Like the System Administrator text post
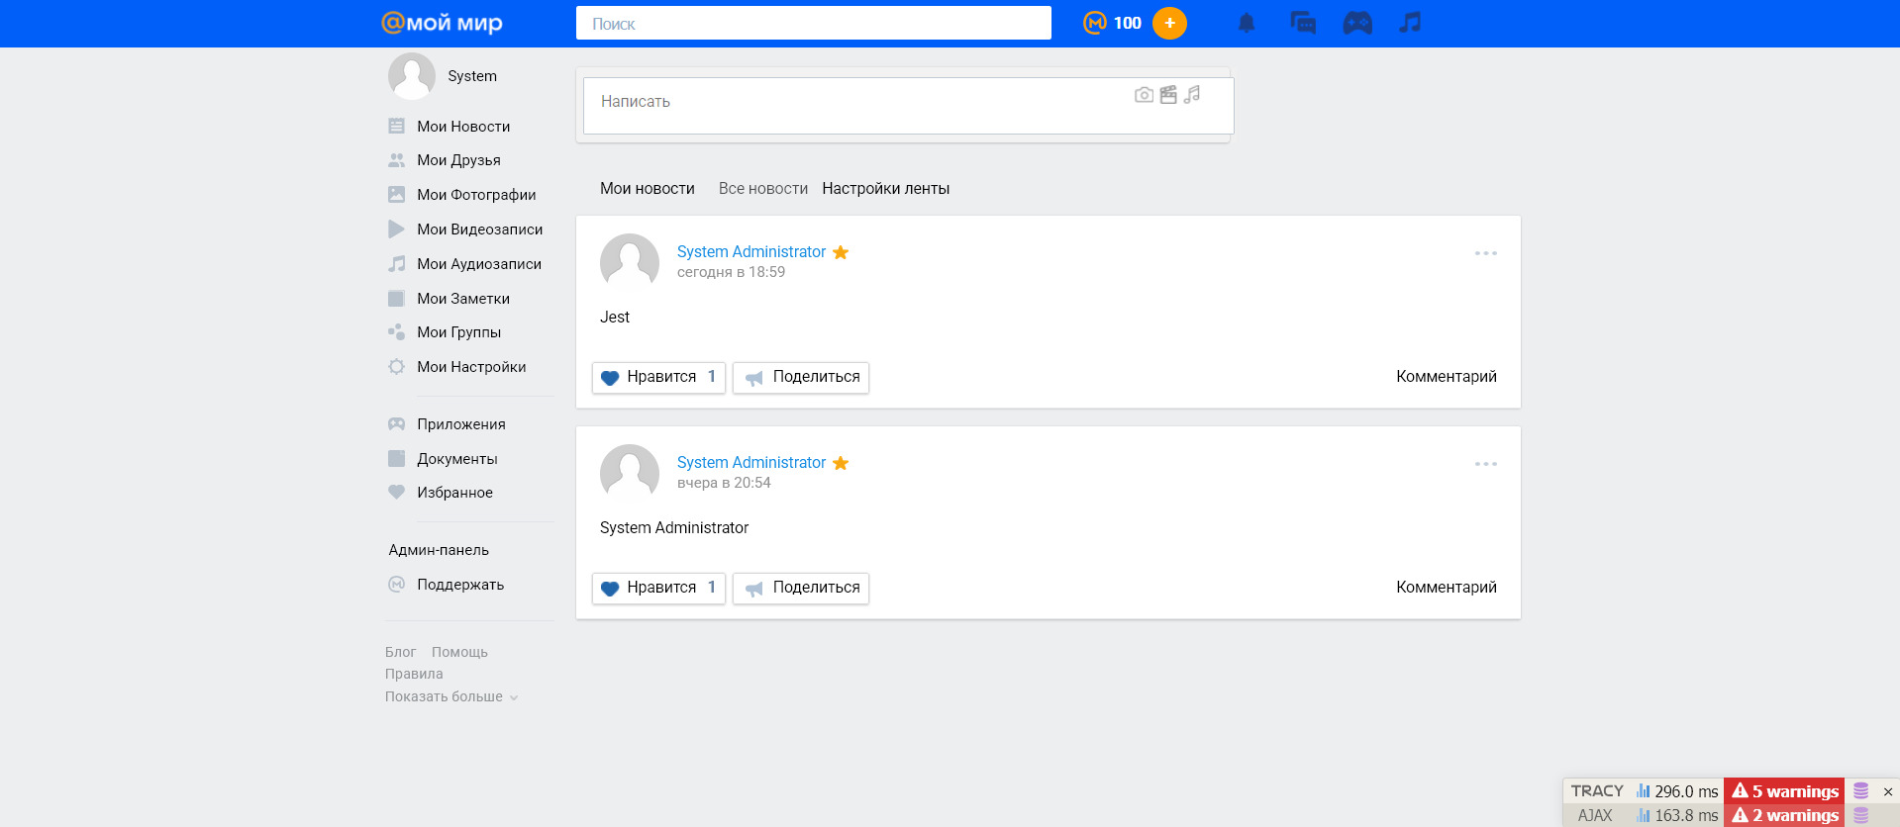 (x=658, y=588)
